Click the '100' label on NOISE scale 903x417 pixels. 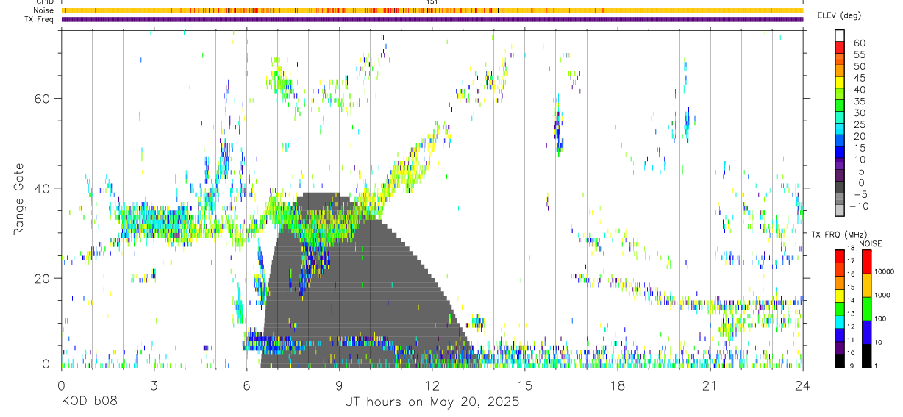882,318
